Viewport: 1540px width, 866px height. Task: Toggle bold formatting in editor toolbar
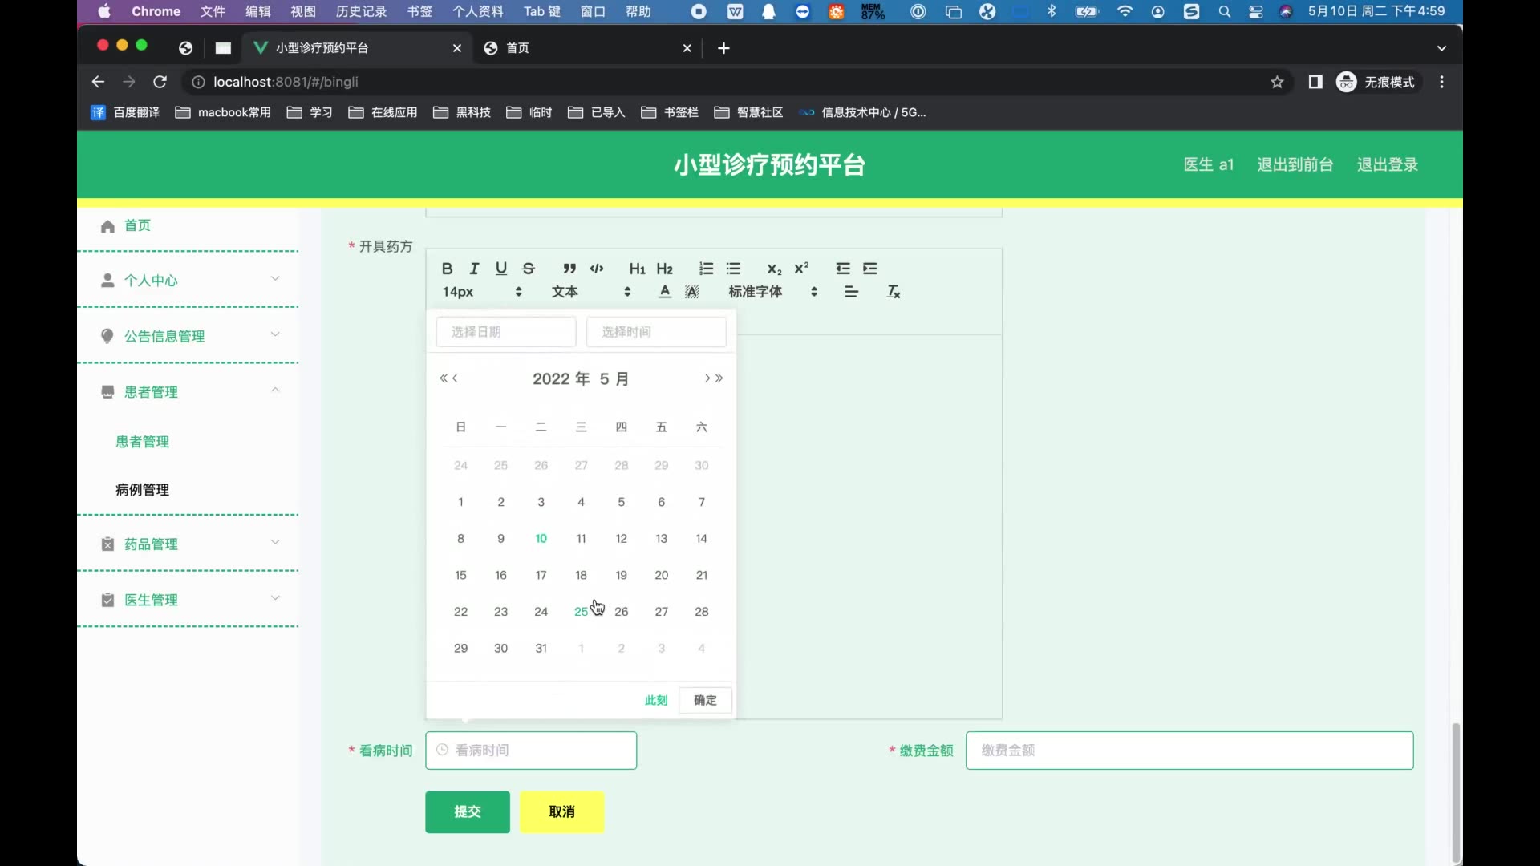(448, 269)
